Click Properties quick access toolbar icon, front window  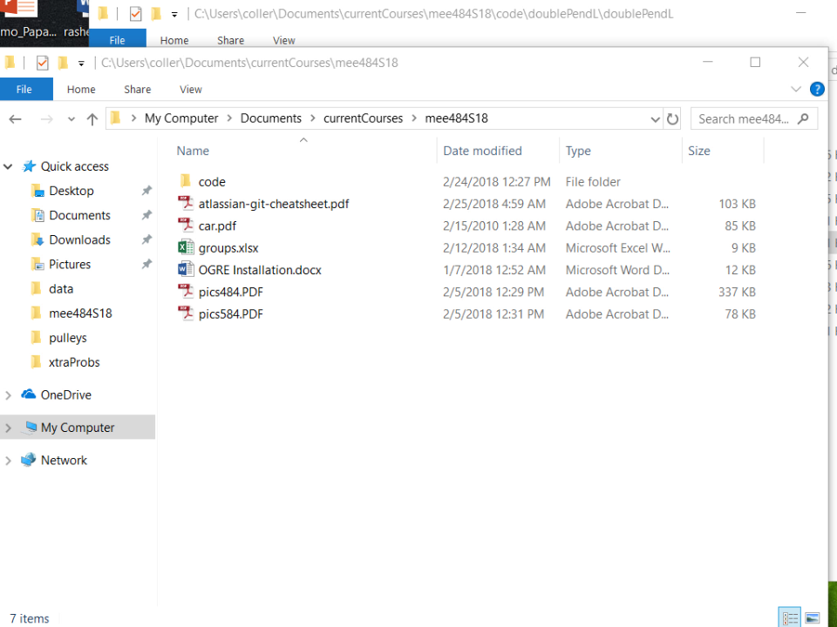click(x=42, y=63)
